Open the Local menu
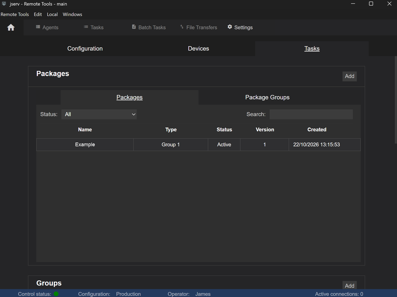 tap(52, 14)
